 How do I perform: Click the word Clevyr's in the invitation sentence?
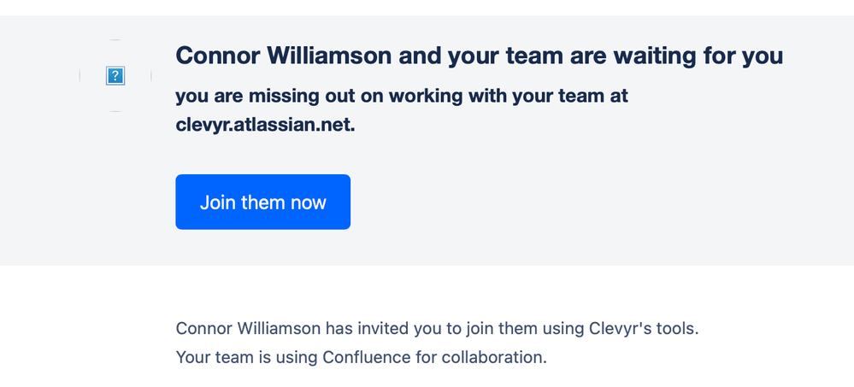click(621, 328)
